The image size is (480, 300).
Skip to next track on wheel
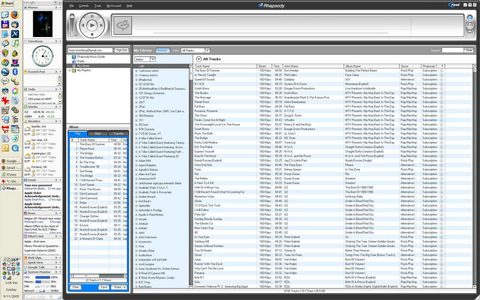pos(101,25)
